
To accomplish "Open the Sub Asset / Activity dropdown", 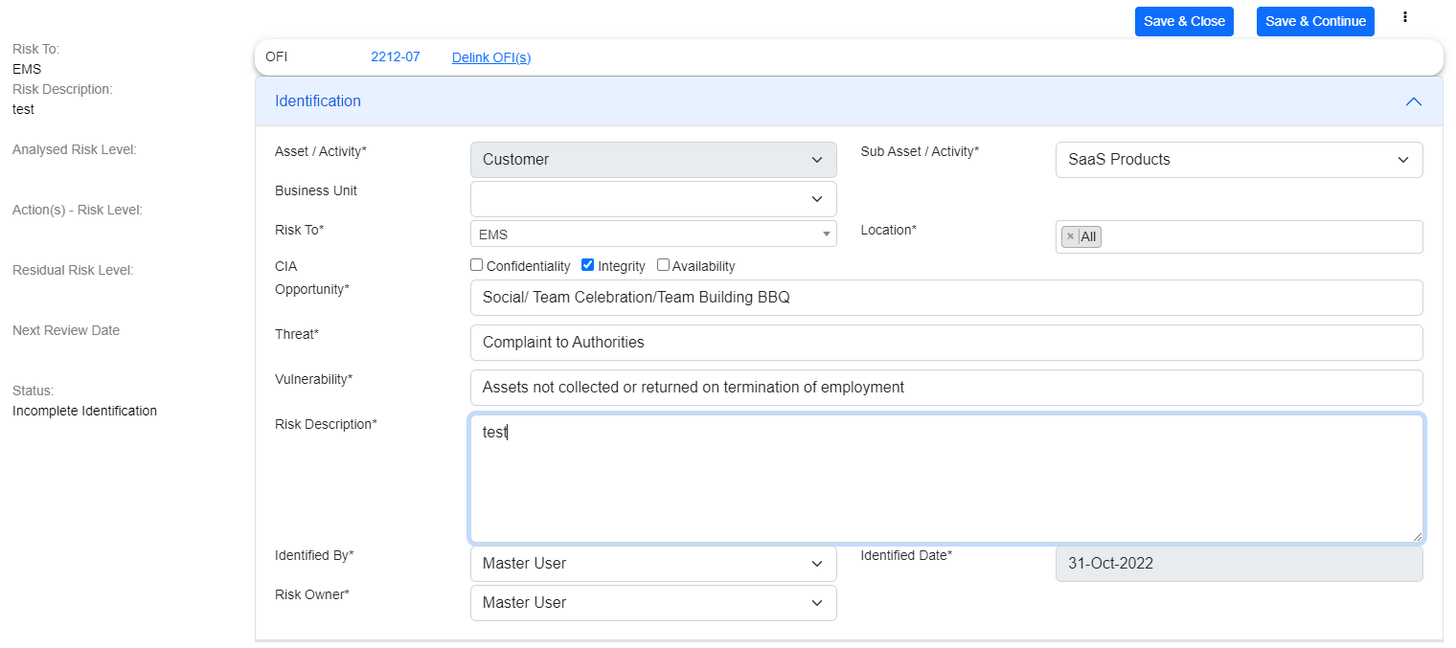I will point(1239,160).
